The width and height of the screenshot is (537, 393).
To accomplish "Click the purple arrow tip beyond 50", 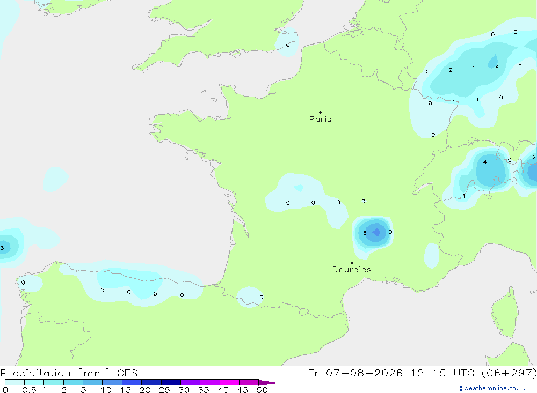I will click(269, 383).
